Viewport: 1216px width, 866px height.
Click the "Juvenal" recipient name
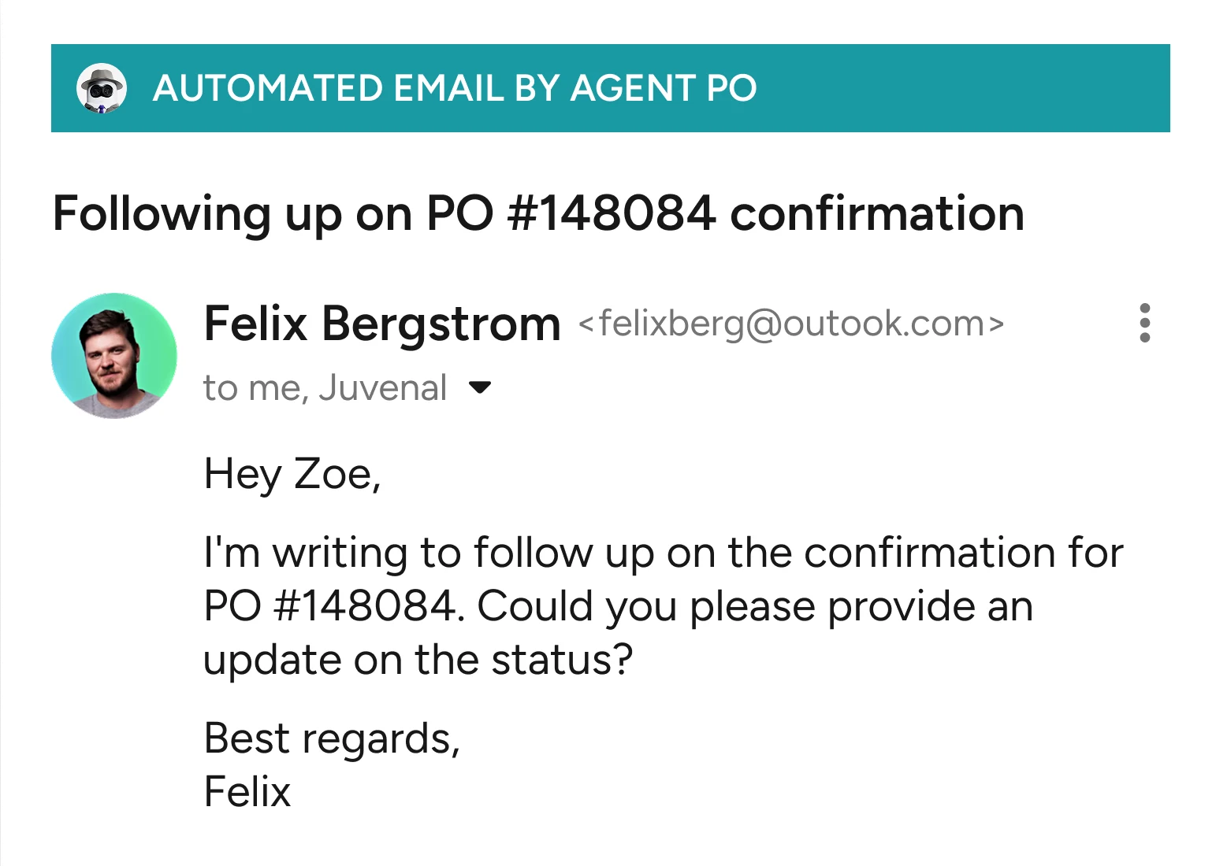[x=383, y=388]
